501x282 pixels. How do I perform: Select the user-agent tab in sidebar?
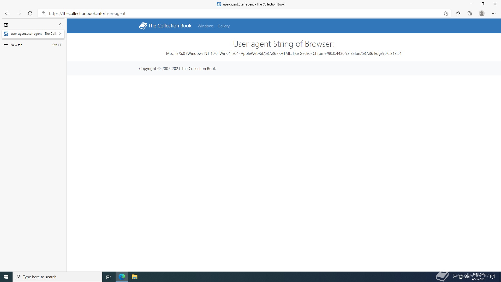tap(31, 34)
